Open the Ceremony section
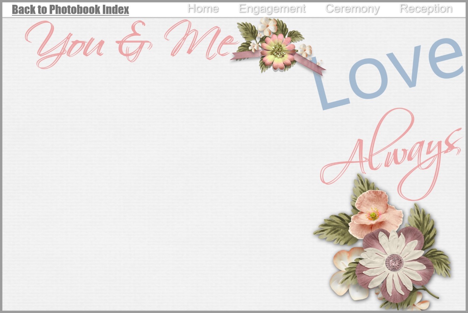Viewport: 468px width, 313px height. 352,9
